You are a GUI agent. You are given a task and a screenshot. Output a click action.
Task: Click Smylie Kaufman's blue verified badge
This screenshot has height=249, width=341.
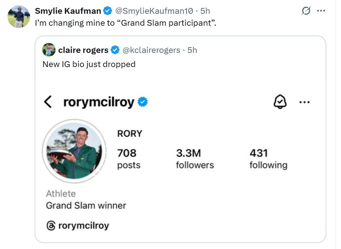click(108, 11)
